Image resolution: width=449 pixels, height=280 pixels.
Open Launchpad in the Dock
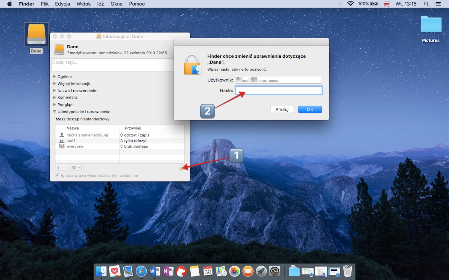point(261,271)
